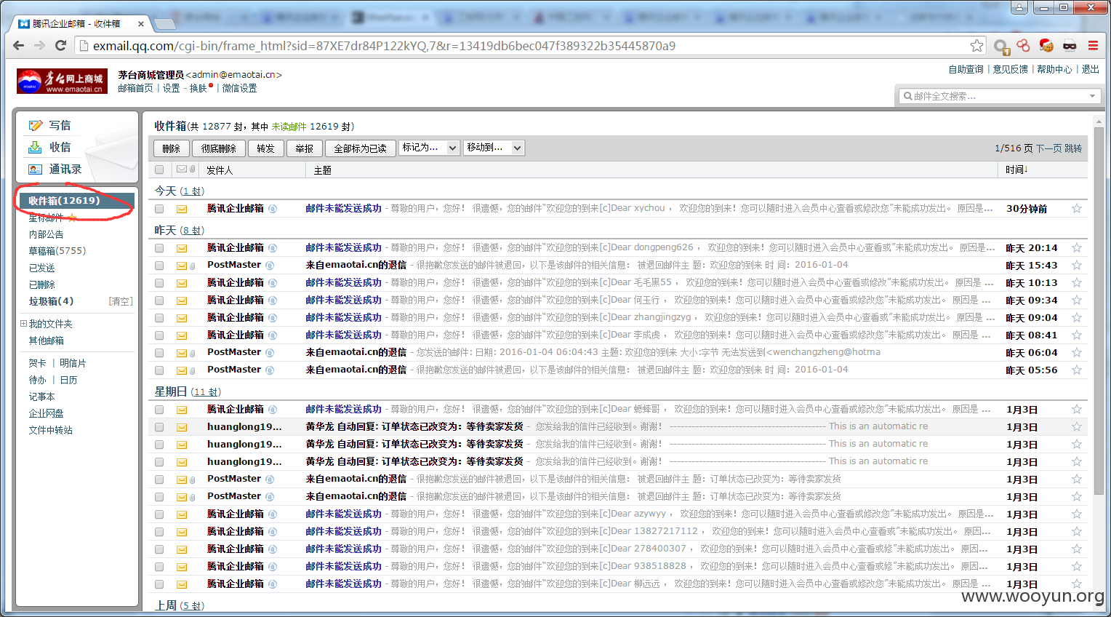Open the 标记为... dropdown

click(430, 148)
